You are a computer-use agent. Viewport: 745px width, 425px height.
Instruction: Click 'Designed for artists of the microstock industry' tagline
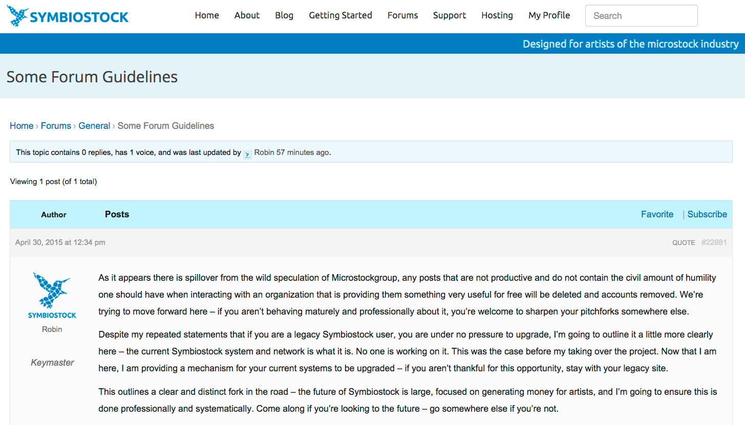631,44
